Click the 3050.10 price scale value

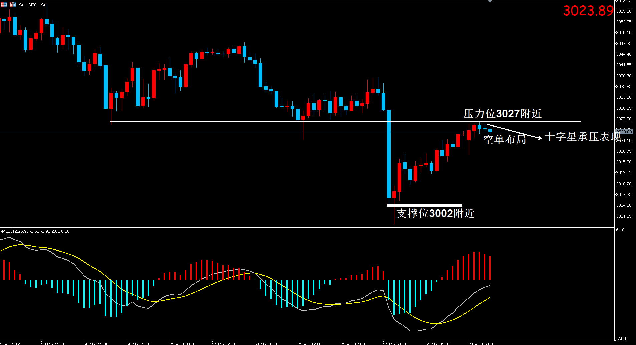click(624, 32)
